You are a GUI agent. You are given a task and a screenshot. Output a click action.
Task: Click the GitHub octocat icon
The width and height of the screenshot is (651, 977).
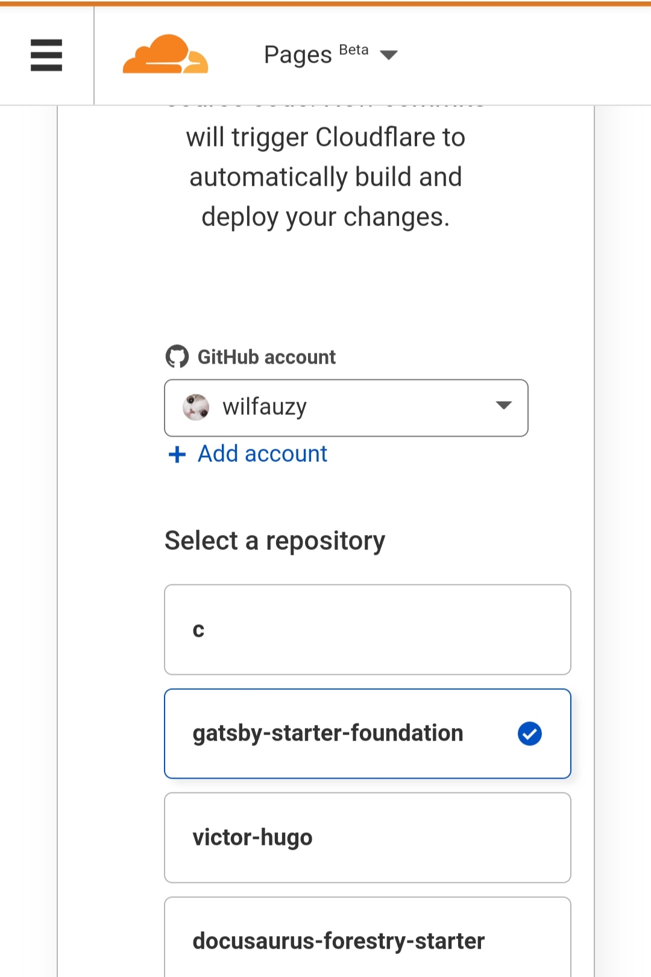click(x=177, y=356)
